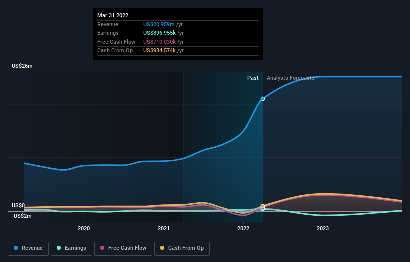Click the US$0 y-axis label
This screenshot has height=262, width=410.
click(18, 205)
